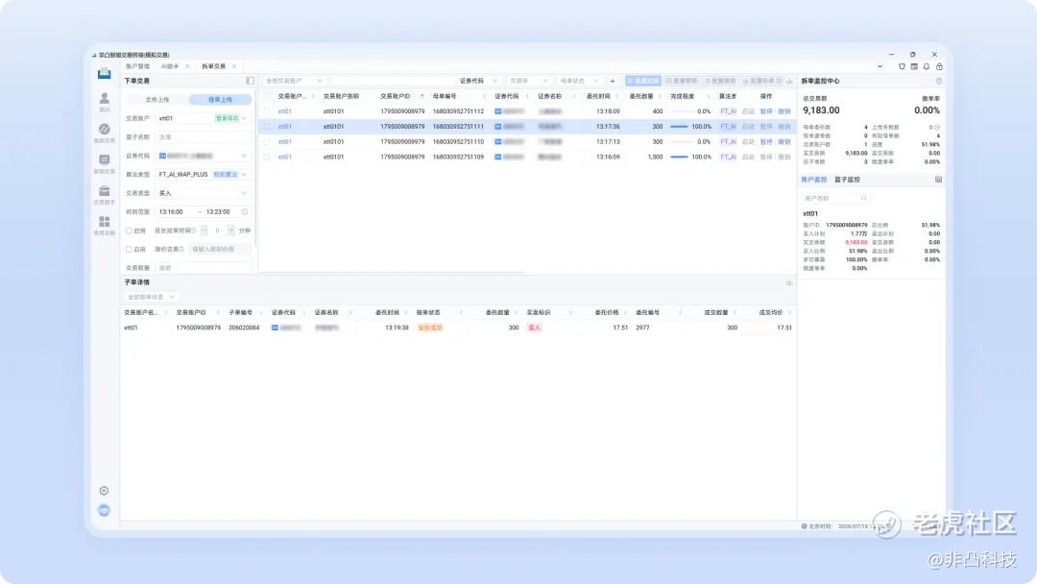This screenshot has height=584, width=1037.
Task: Click the 篮子名称 input field
Action: [203, 137]
